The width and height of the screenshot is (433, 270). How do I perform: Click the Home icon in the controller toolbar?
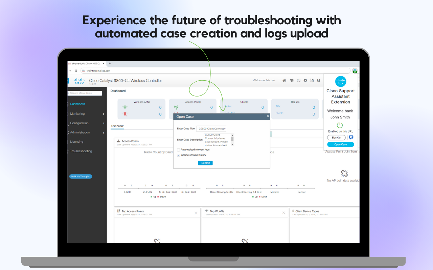(284, 80)
